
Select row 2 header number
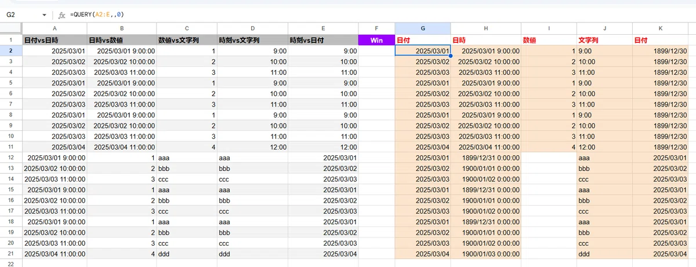click(x=10, y=51)
